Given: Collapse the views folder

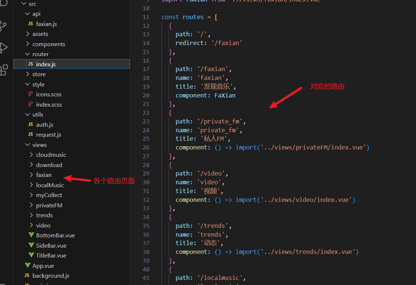Looking at the screenshot, I should (x=27, y=145).
